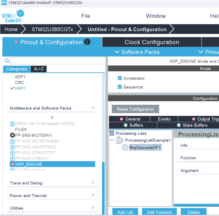Open the General configuration tab
Viewport: 219px width, 216px height.
pyautogui.click(x=130, y=119)
